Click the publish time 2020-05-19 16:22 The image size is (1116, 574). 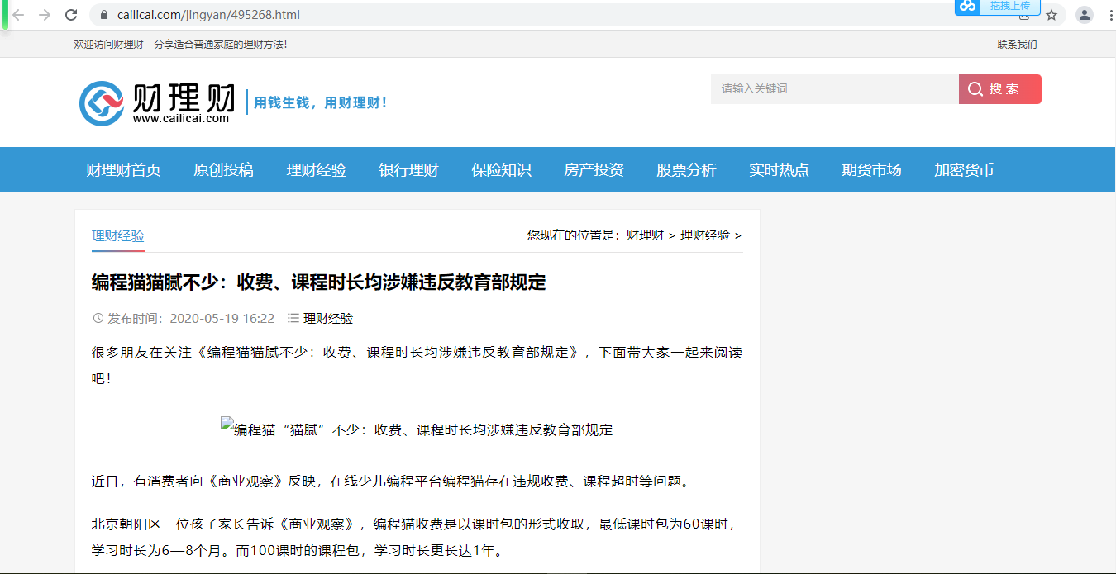click(222, 318)
